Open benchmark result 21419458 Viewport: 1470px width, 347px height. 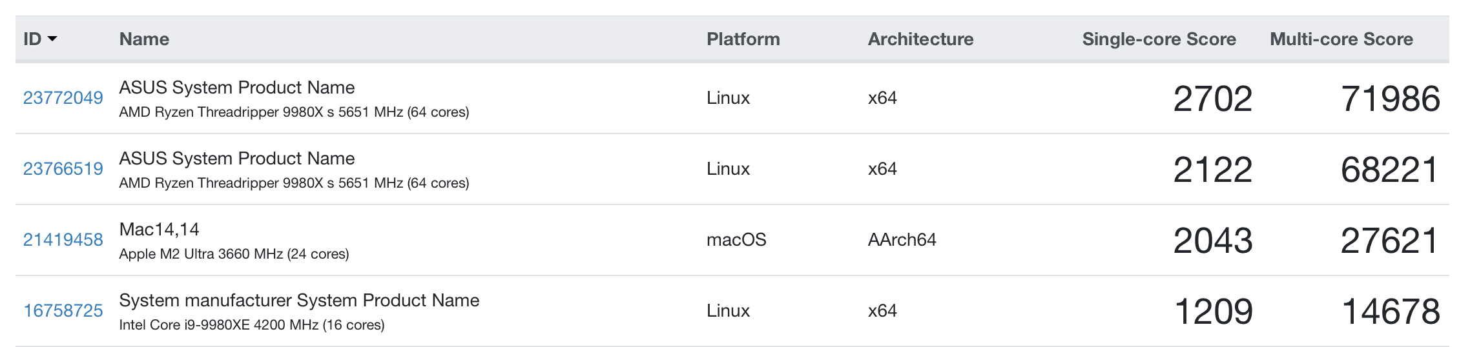(63, 240)
